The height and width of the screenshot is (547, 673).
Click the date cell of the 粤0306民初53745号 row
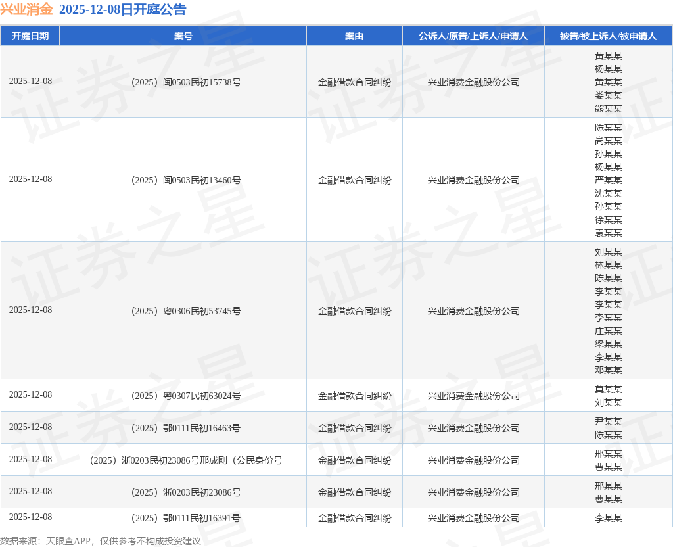[30, 310]
